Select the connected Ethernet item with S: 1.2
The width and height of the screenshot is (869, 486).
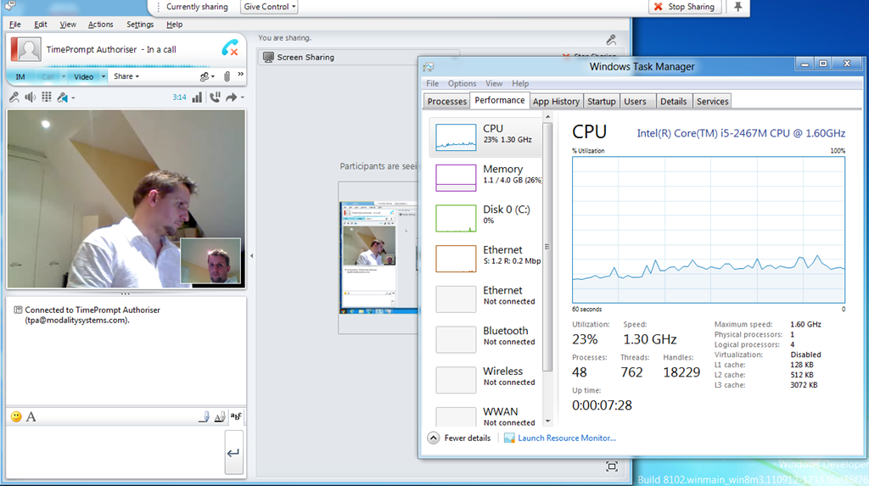point(485,258)
